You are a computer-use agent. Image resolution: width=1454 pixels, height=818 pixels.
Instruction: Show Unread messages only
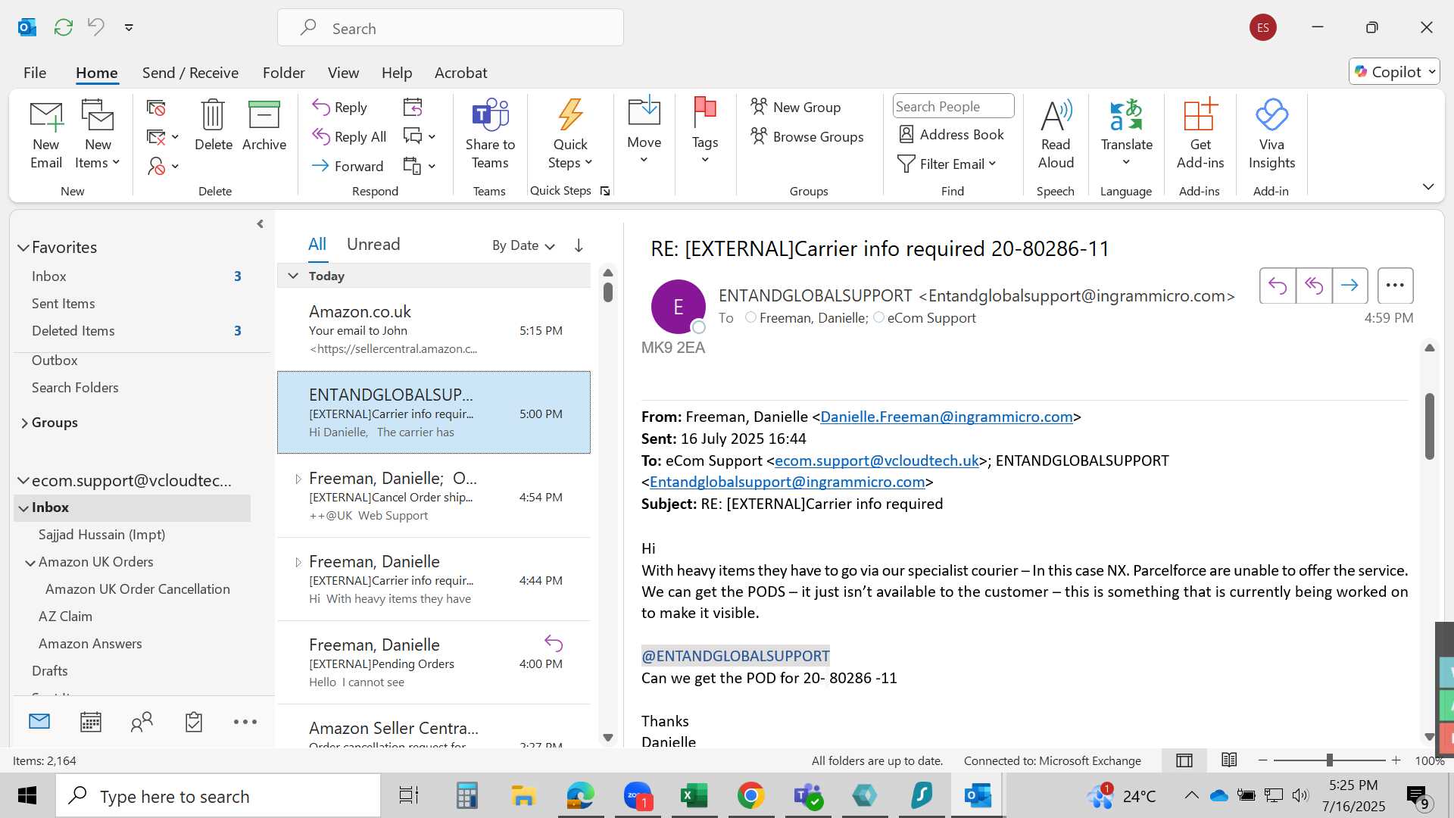[x=373, y=244]
